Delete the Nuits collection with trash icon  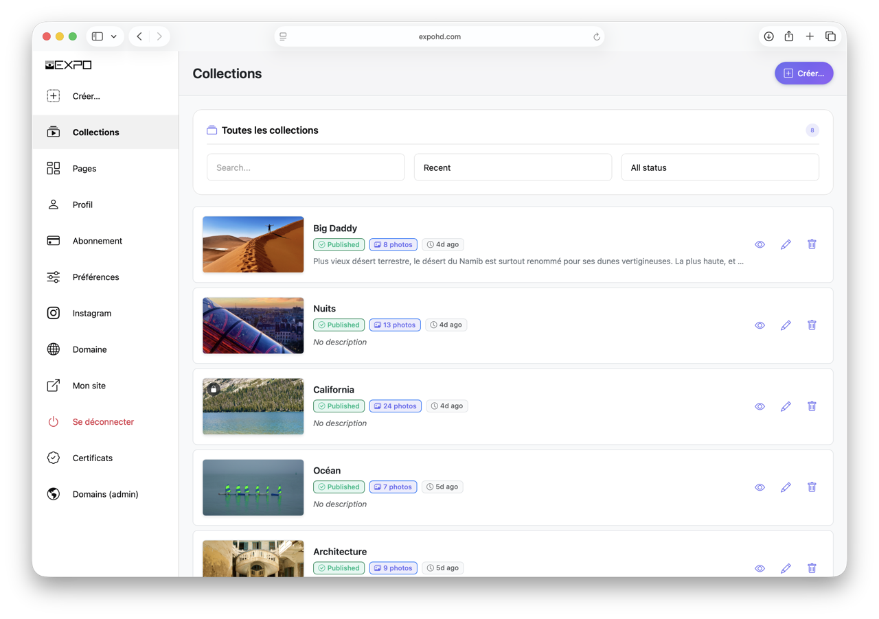812,325
